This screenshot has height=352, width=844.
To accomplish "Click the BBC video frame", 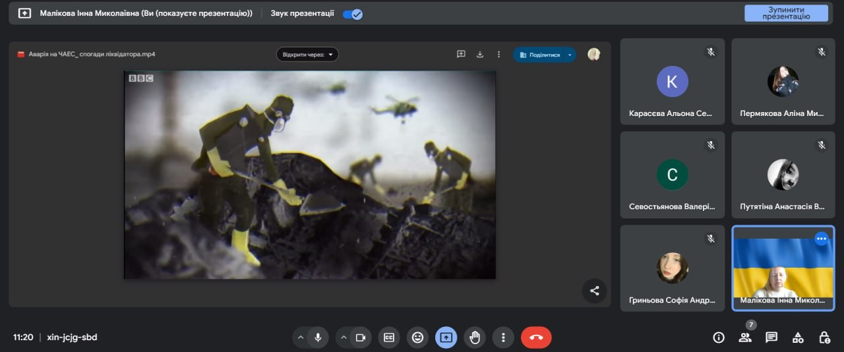I will 310,175.
